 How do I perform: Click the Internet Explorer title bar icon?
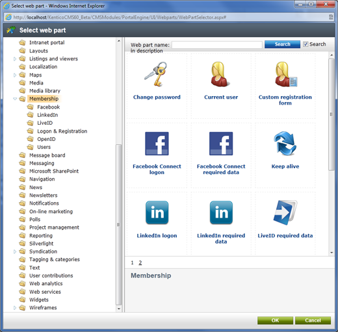6,6
